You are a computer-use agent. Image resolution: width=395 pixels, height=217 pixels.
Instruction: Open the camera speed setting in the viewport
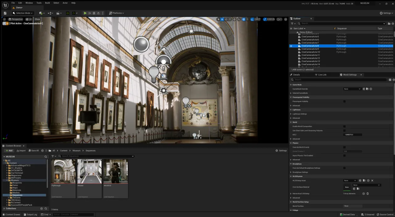(x=279, y=19)
